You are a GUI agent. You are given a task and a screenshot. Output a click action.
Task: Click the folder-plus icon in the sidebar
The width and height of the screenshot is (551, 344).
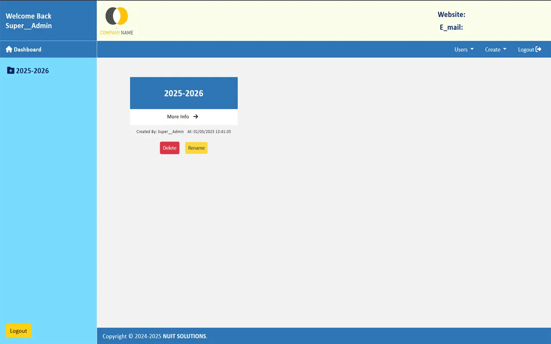[11, 71]
